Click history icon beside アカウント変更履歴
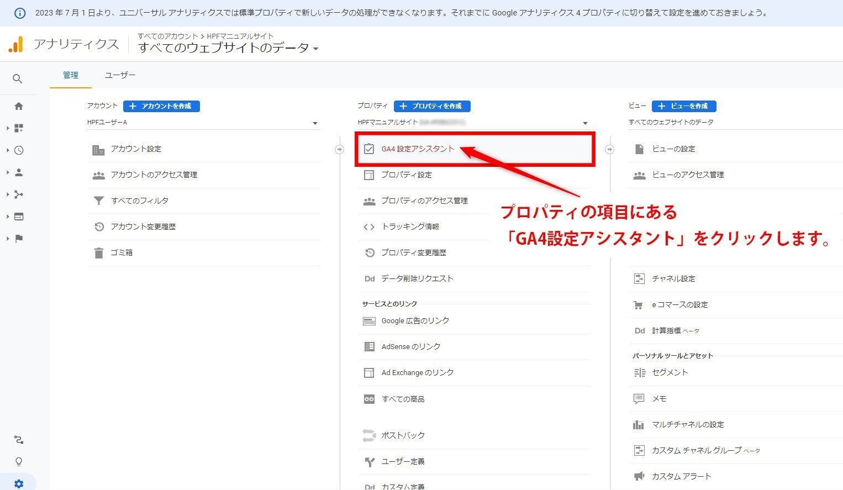This screenshot has width=843, height=490. [x=99, y=226]
